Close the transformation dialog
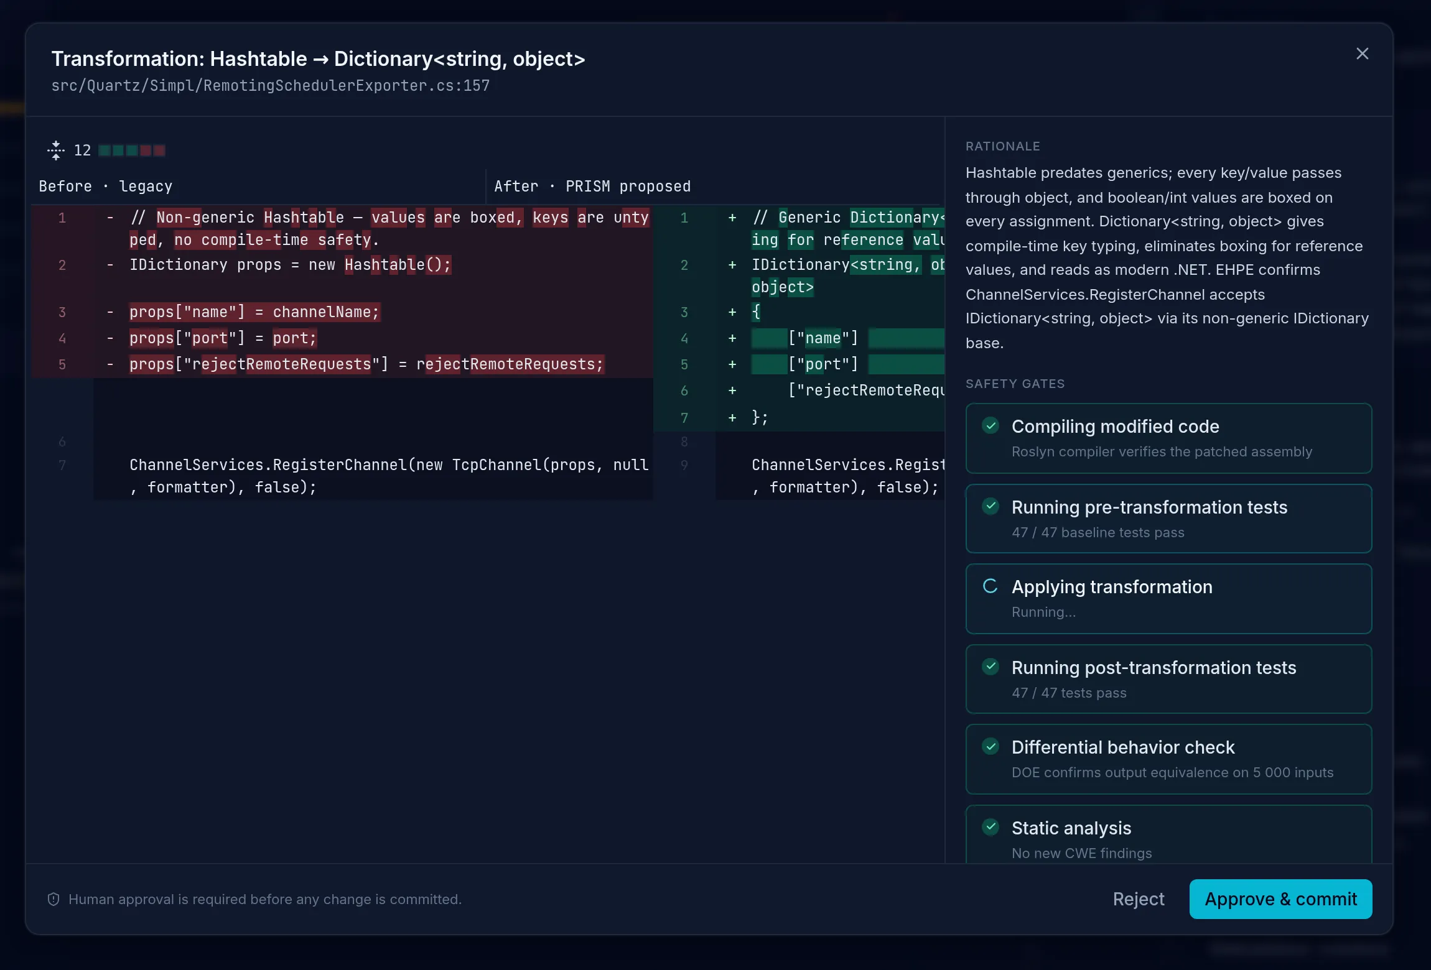Screen dimensions: 1431x970 click(x=1362, y=54)
